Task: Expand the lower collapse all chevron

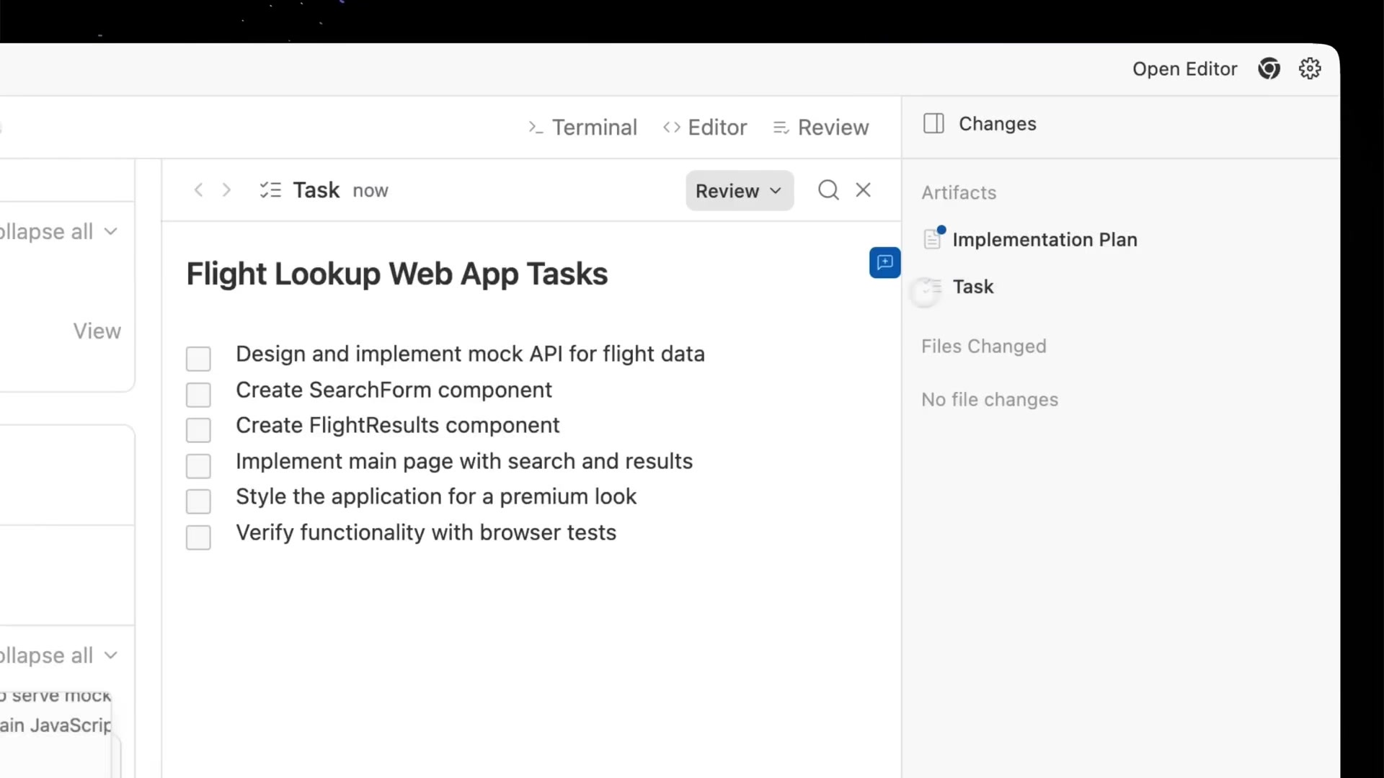Action: click(x=110, y=655)
